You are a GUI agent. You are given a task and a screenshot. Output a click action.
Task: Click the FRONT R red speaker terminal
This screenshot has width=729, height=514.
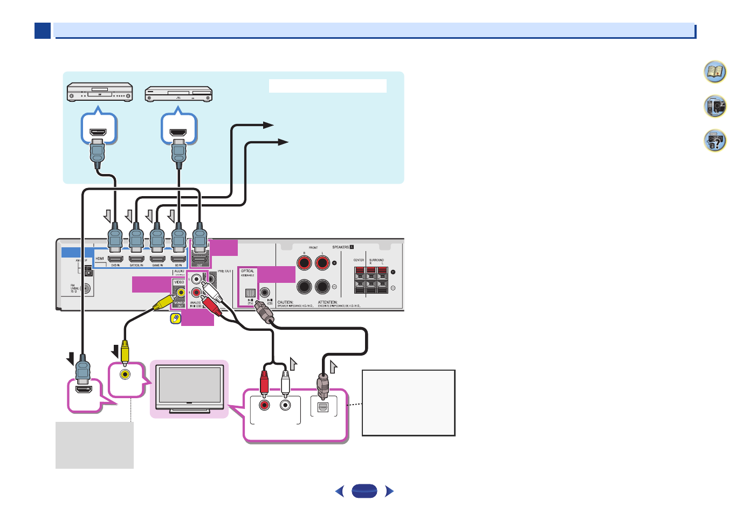(304, 263)
